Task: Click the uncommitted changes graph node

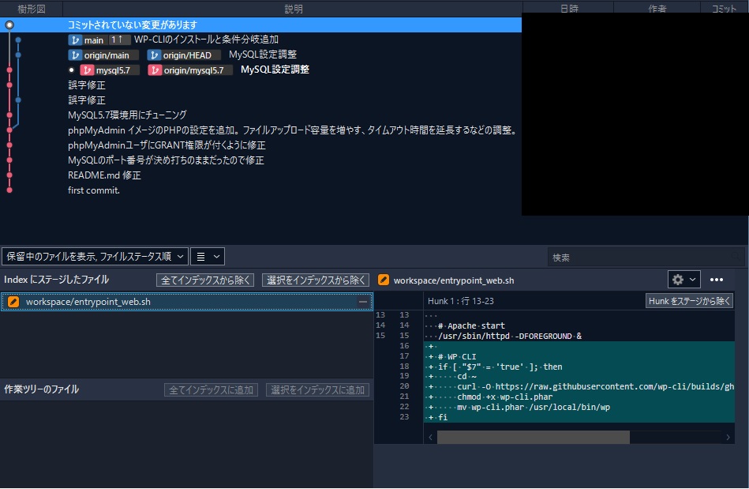Action: pyautogui.click(x=9, y=25)
